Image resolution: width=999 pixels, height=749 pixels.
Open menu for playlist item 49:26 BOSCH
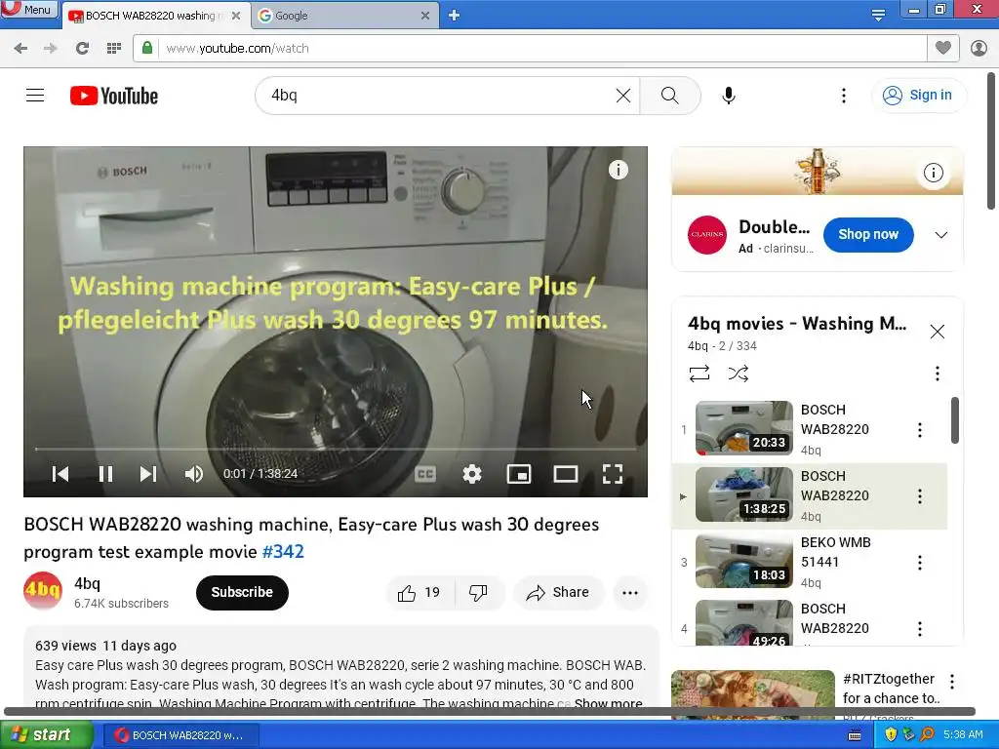point(919,629)
